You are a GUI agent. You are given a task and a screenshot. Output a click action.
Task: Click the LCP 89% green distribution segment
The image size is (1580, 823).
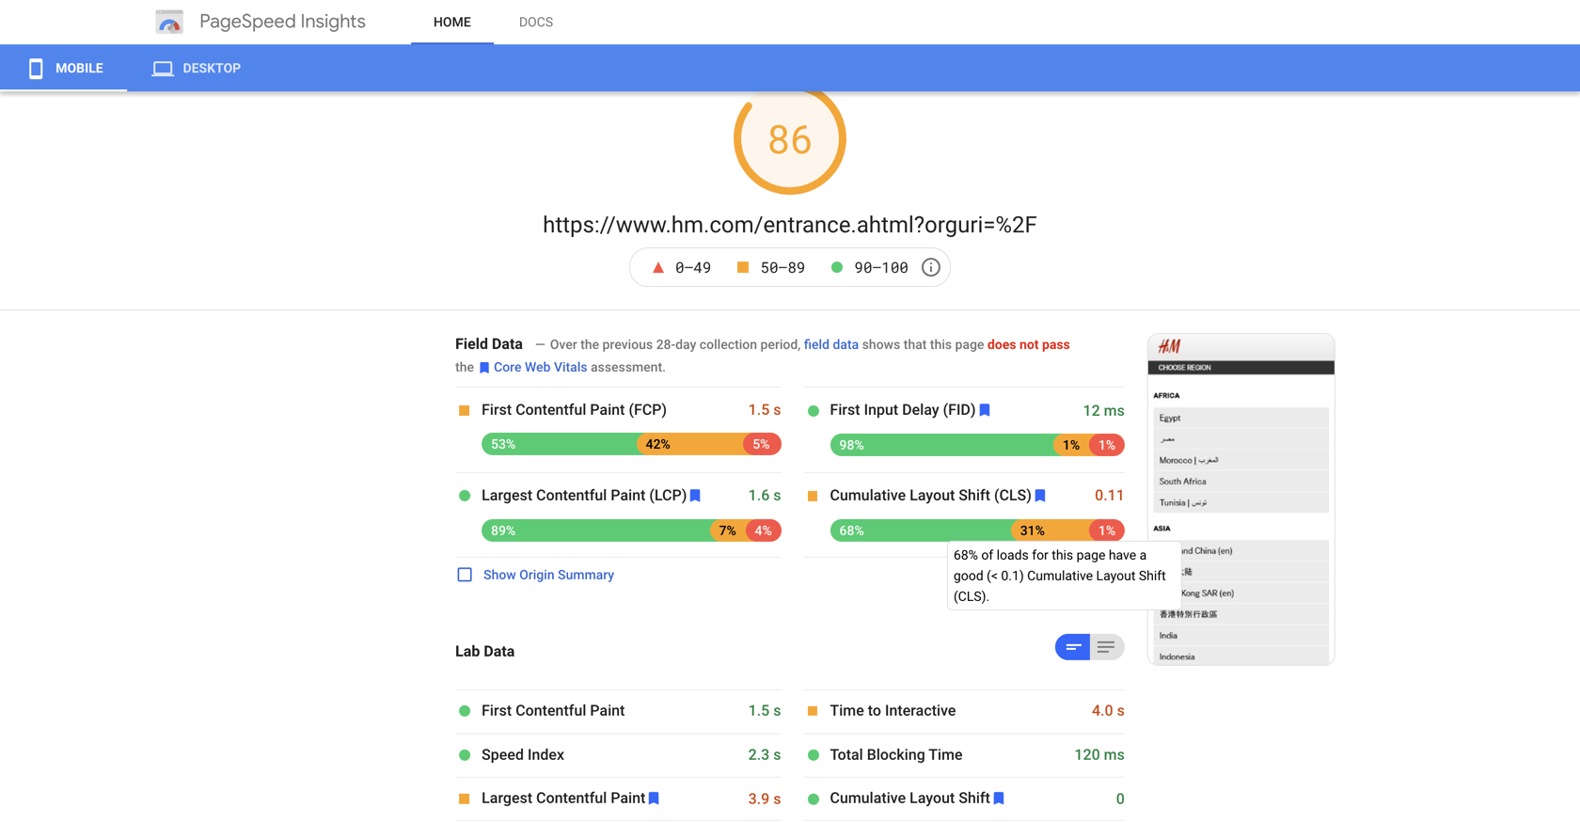[594, 530]
